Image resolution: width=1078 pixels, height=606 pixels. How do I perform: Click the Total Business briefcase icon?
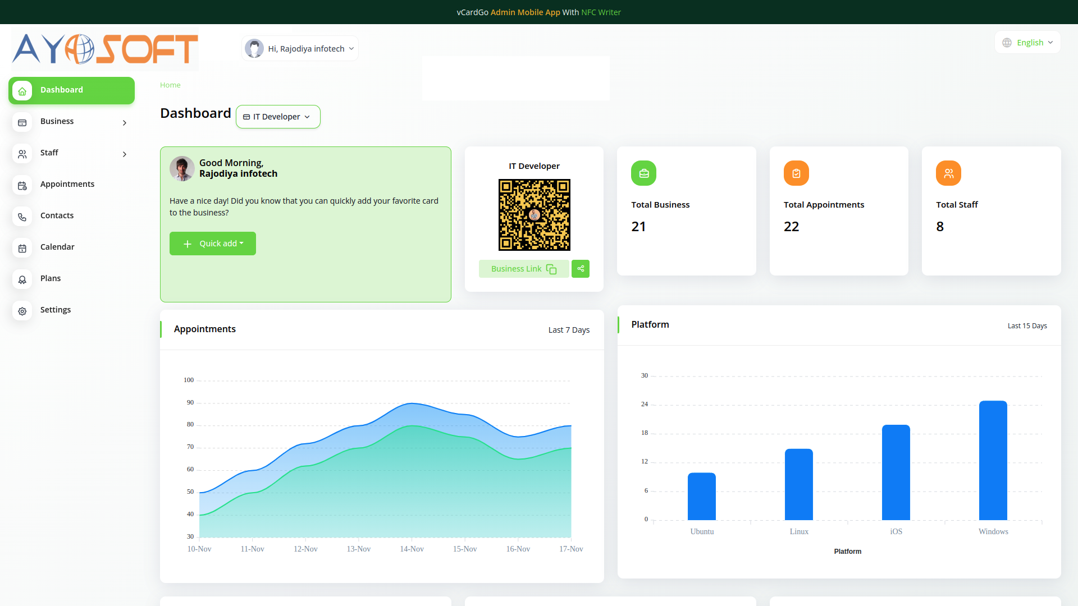point(643,173)
